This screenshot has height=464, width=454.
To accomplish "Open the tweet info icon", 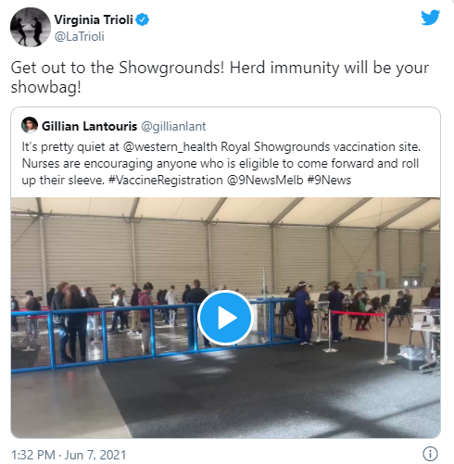I will point(430,454).
